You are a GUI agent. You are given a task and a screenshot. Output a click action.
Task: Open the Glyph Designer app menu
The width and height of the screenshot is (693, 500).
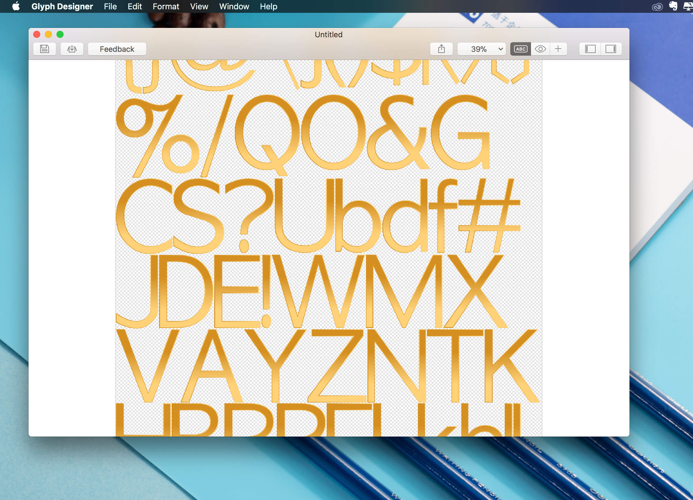tap(62, 6)
